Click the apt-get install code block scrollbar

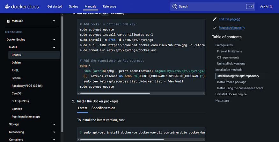(122, 139)
